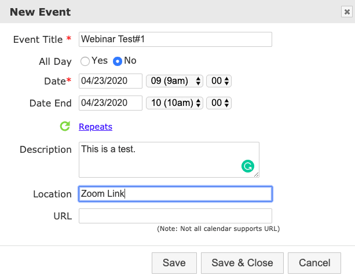Open the start hour dropdown showing 09 (9am)
This screenshot has height=279, width=355.
click(174, 82)
